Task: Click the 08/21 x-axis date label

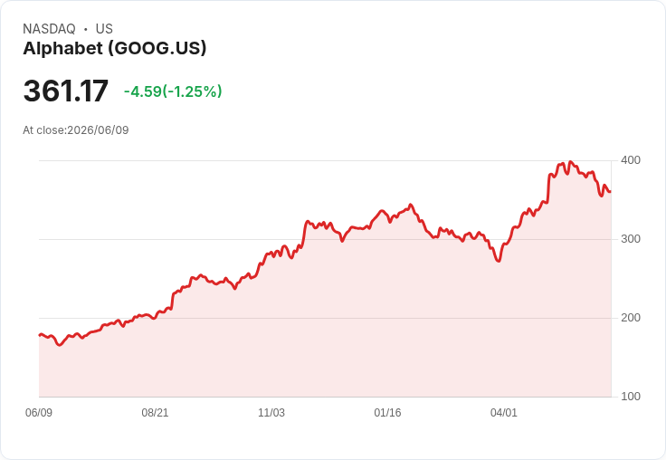Action: [x=155, y=412]
